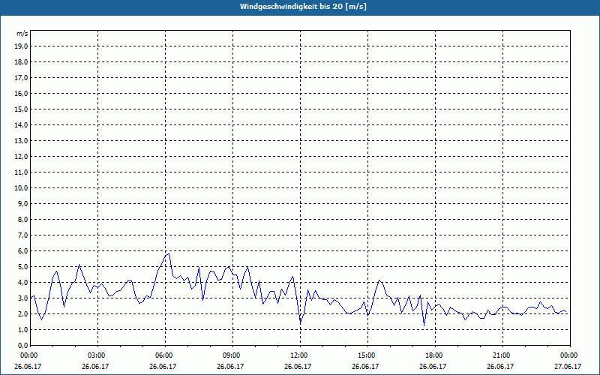Screen dimensions: 600x375
Task: Select the '26.06.17' date under 12:00
Action: [298, 366]
